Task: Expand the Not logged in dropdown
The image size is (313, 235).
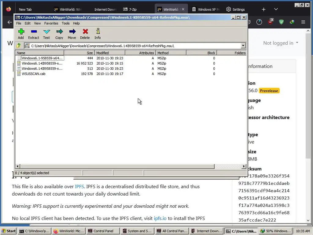Action: pyautogui.click(x=281, y=43)
